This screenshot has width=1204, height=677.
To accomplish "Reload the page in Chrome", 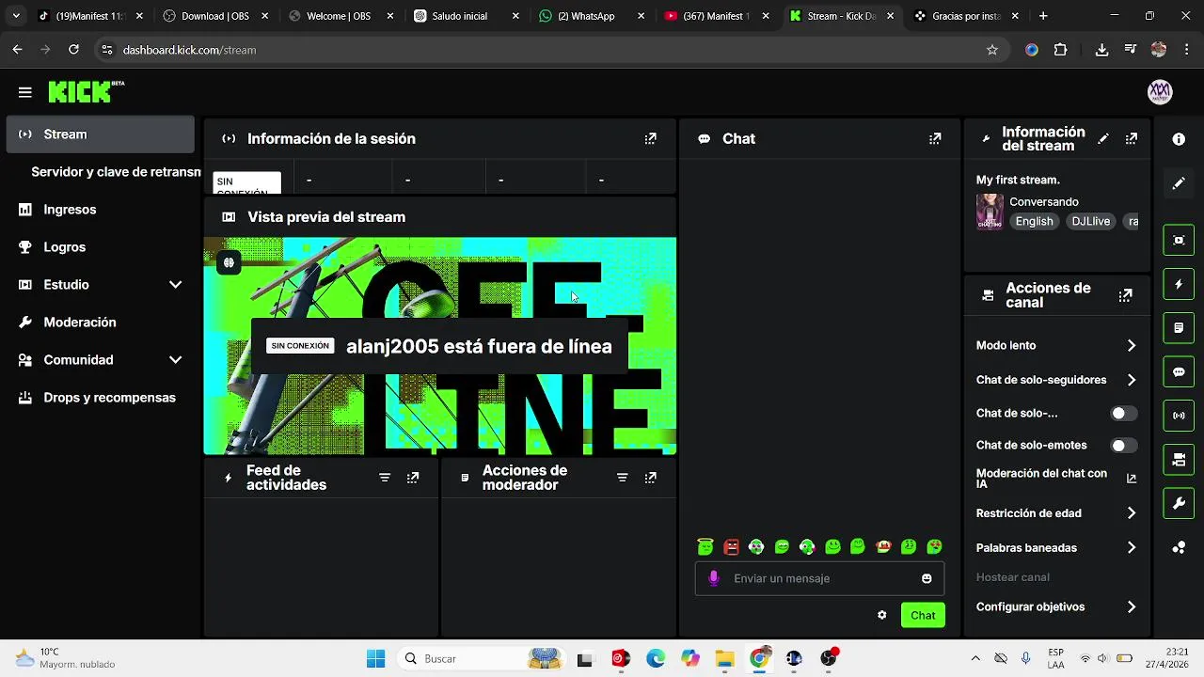I will pyautogui.click(x=73, y=50).
